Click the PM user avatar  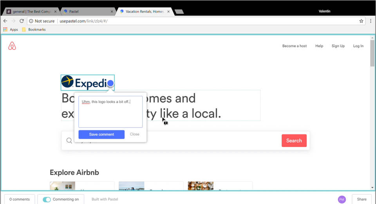click(x=342, y=199)
